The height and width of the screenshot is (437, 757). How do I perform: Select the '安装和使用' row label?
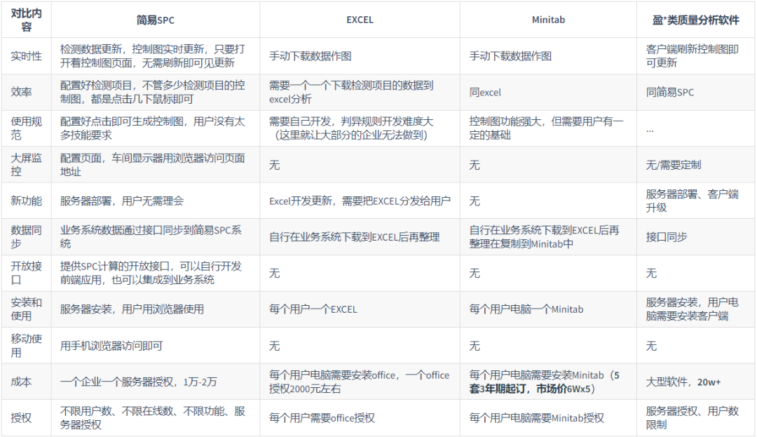[27, 309]
